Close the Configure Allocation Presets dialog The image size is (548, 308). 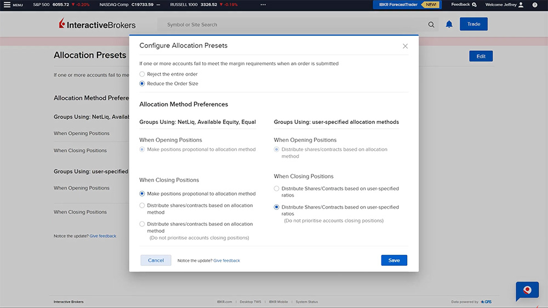click(405, 46)
